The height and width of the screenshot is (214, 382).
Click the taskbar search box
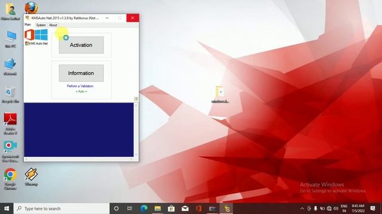[61, 209]
